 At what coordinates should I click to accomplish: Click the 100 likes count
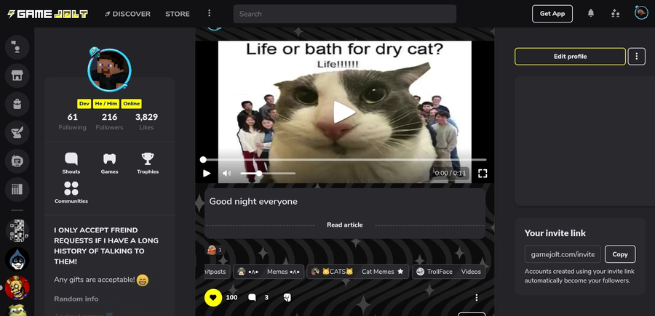[x=231, y=297]
